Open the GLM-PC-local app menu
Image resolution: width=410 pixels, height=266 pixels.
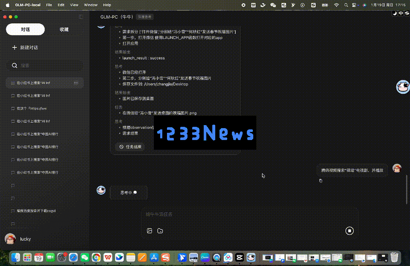[x=28, y=5]
